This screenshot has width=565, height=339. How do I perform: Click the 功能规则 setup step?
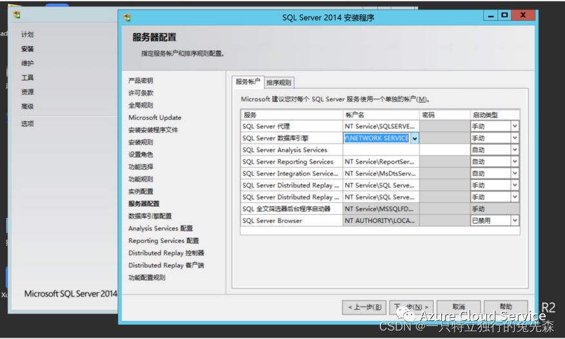141,179
